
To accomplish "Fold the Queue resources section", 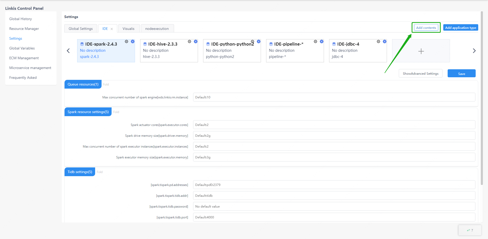I will 106,84.
